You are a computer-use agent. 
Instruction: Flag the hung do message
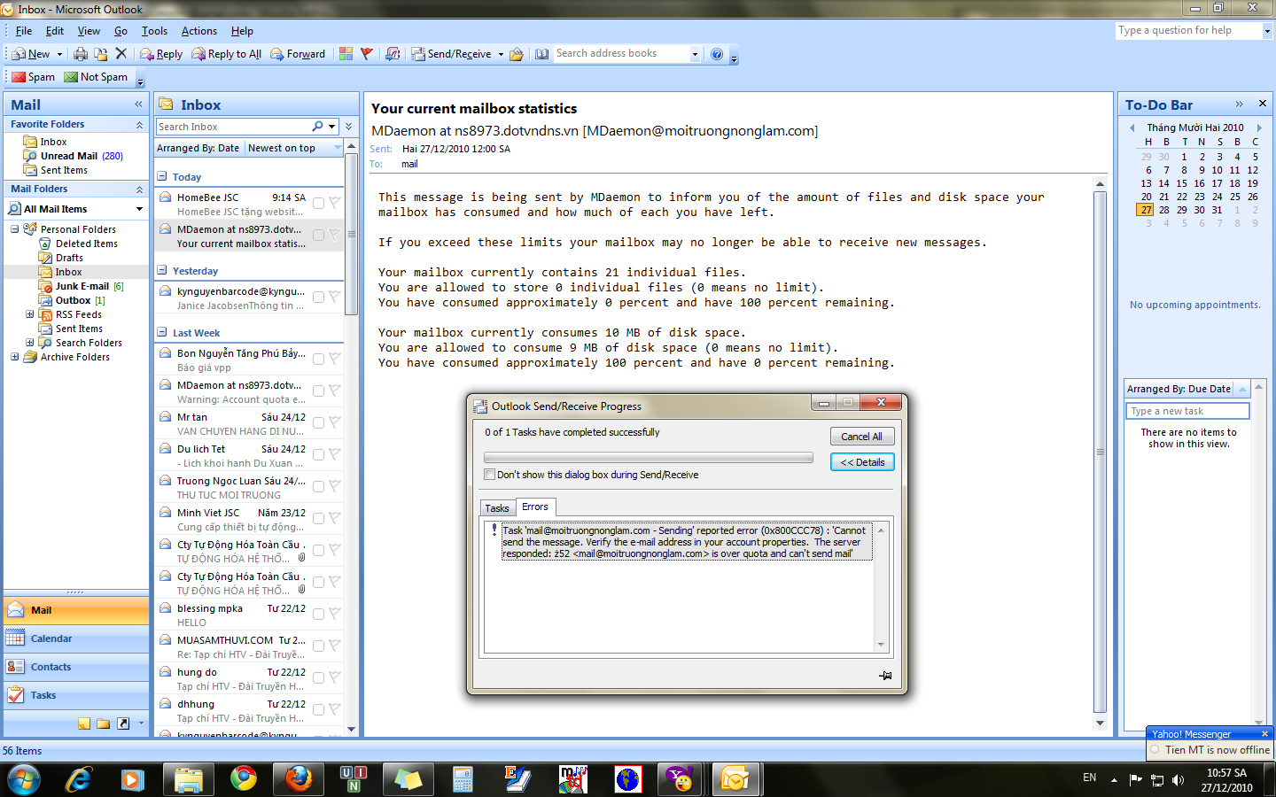pyautogui.click(x=334, y=677)
